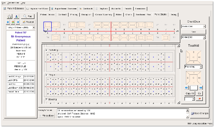Toggle the Plaque checkbox
The image size is (214, 127).
[46, 75]
